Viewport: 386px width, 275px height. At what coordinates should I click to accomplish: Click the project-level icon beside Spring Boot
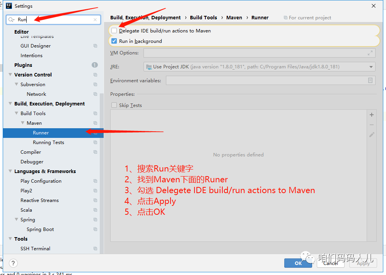pos(95,229)
